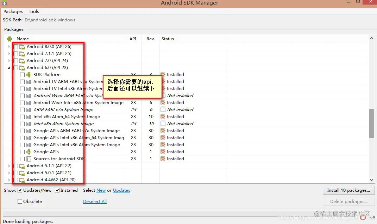Click the folder icon for Android 6.0 (API 23)

click(22, 68)
